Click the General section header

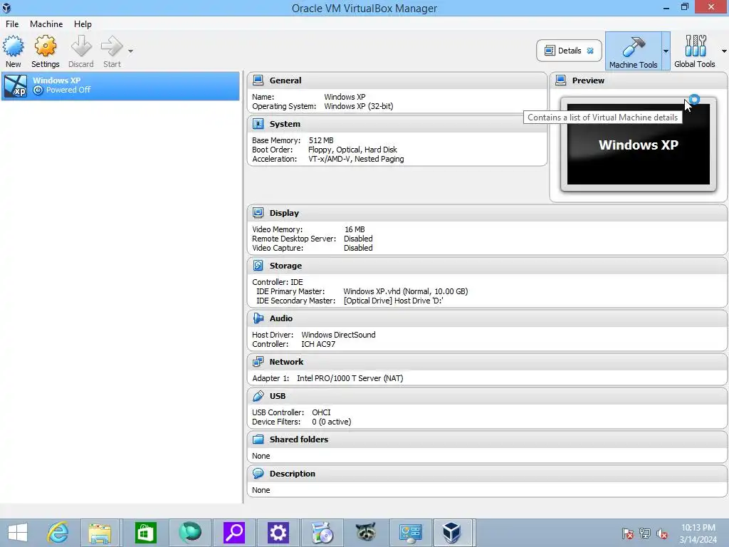pyautogui.click(x=397, y=80)
